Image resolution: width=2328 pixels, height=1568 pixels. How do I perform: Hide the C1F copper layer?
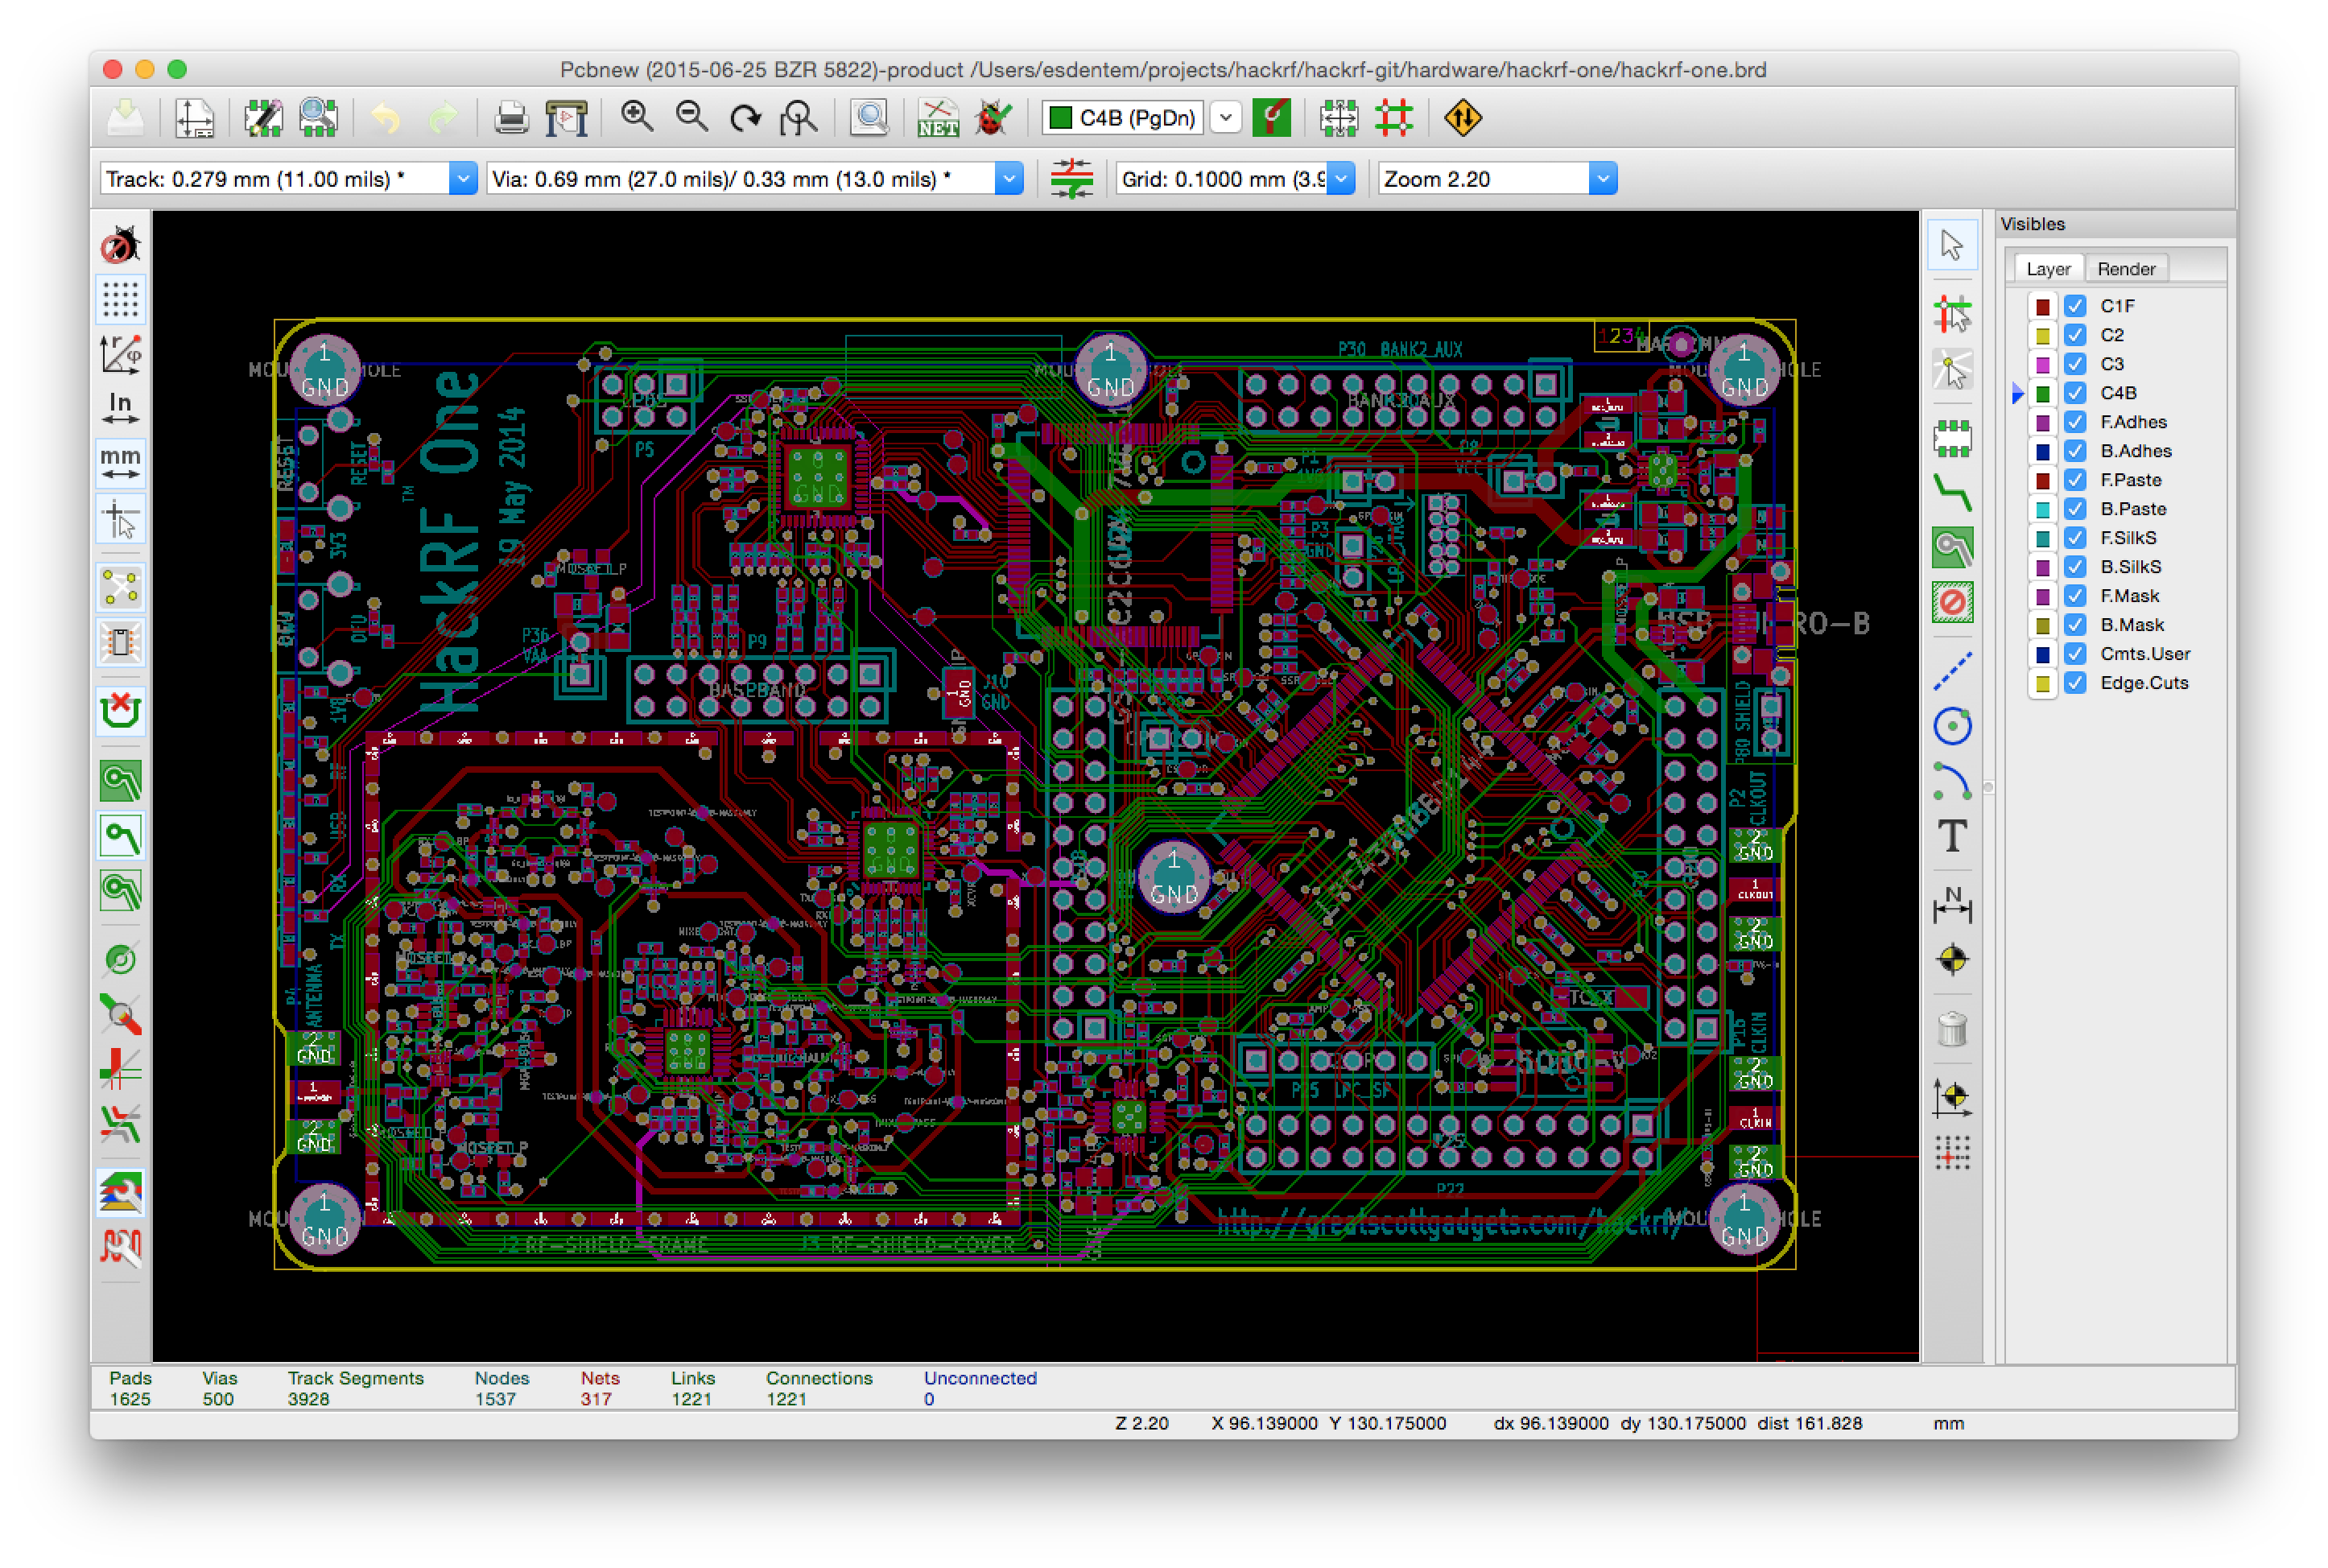point(2075,306)
